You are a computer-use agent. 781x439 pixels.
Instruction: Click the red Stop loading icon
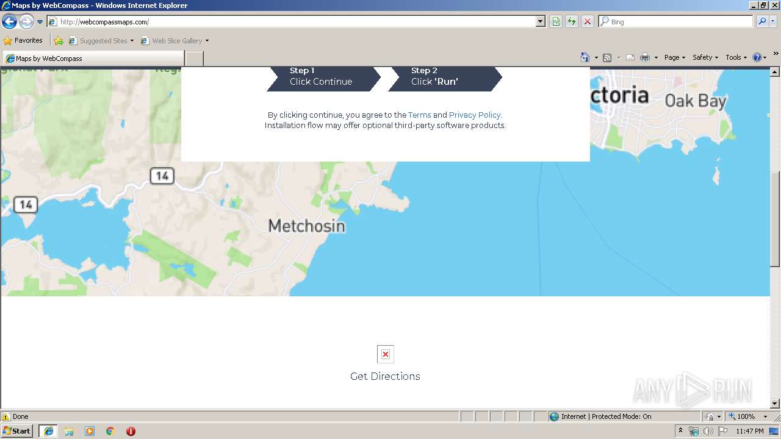click(x=588, y=21)
